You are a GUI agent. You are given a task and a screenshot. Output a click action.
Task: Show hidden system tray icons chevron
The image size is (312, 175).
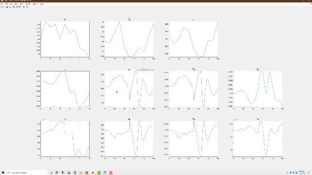pos(287,173)
